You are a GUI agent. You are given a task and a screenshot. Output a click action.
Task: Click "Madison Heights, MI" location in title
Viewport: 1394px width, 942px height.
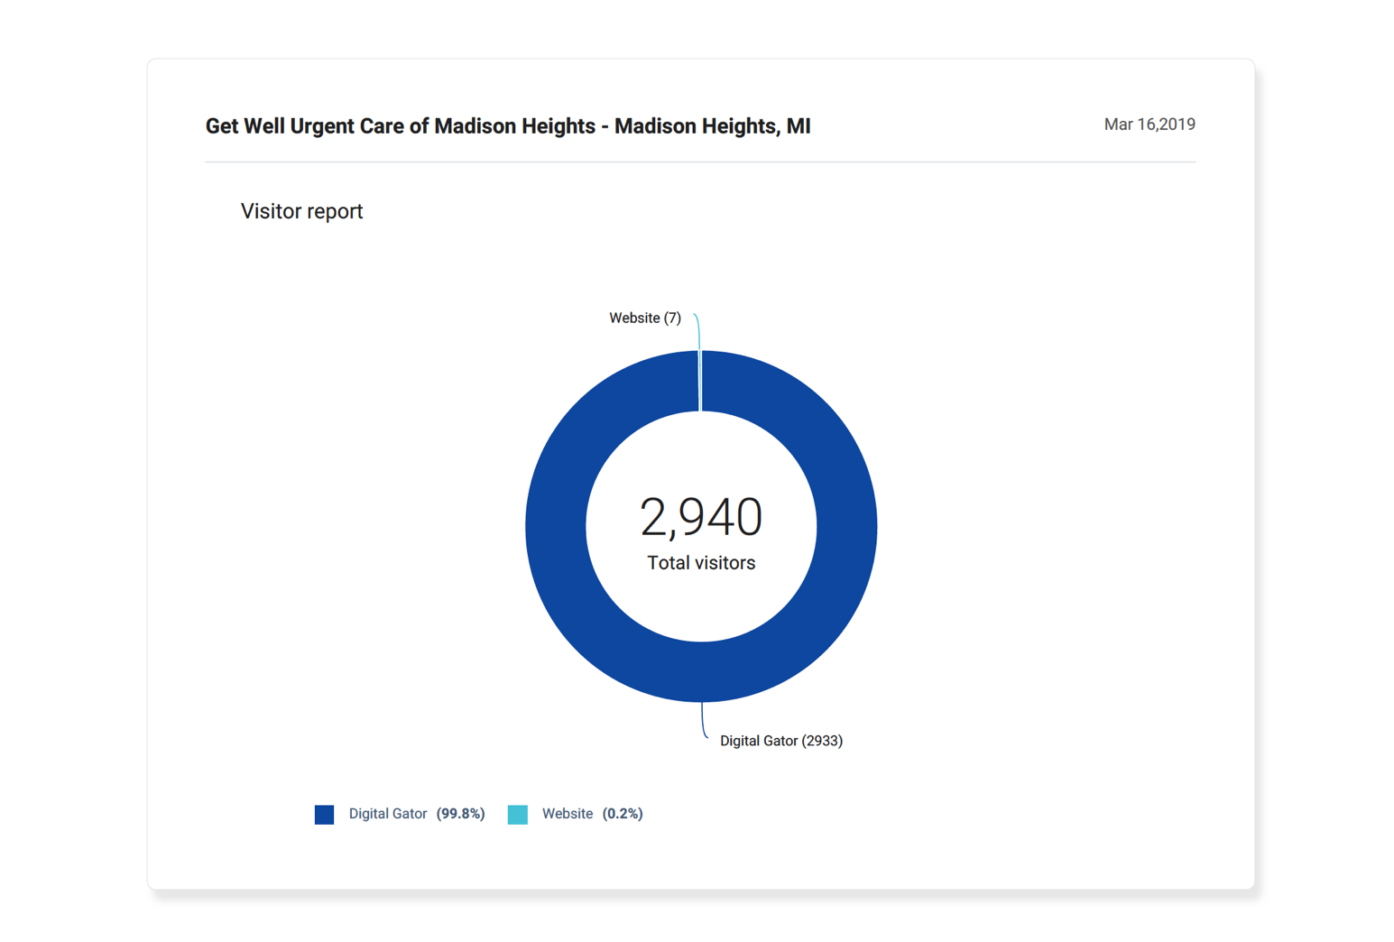point(712,126)
